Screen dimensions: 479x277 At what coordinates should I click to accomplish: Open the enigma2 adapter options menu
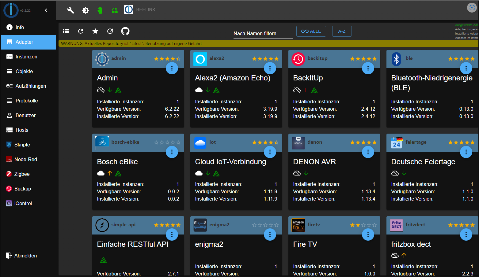coord(270,234)
